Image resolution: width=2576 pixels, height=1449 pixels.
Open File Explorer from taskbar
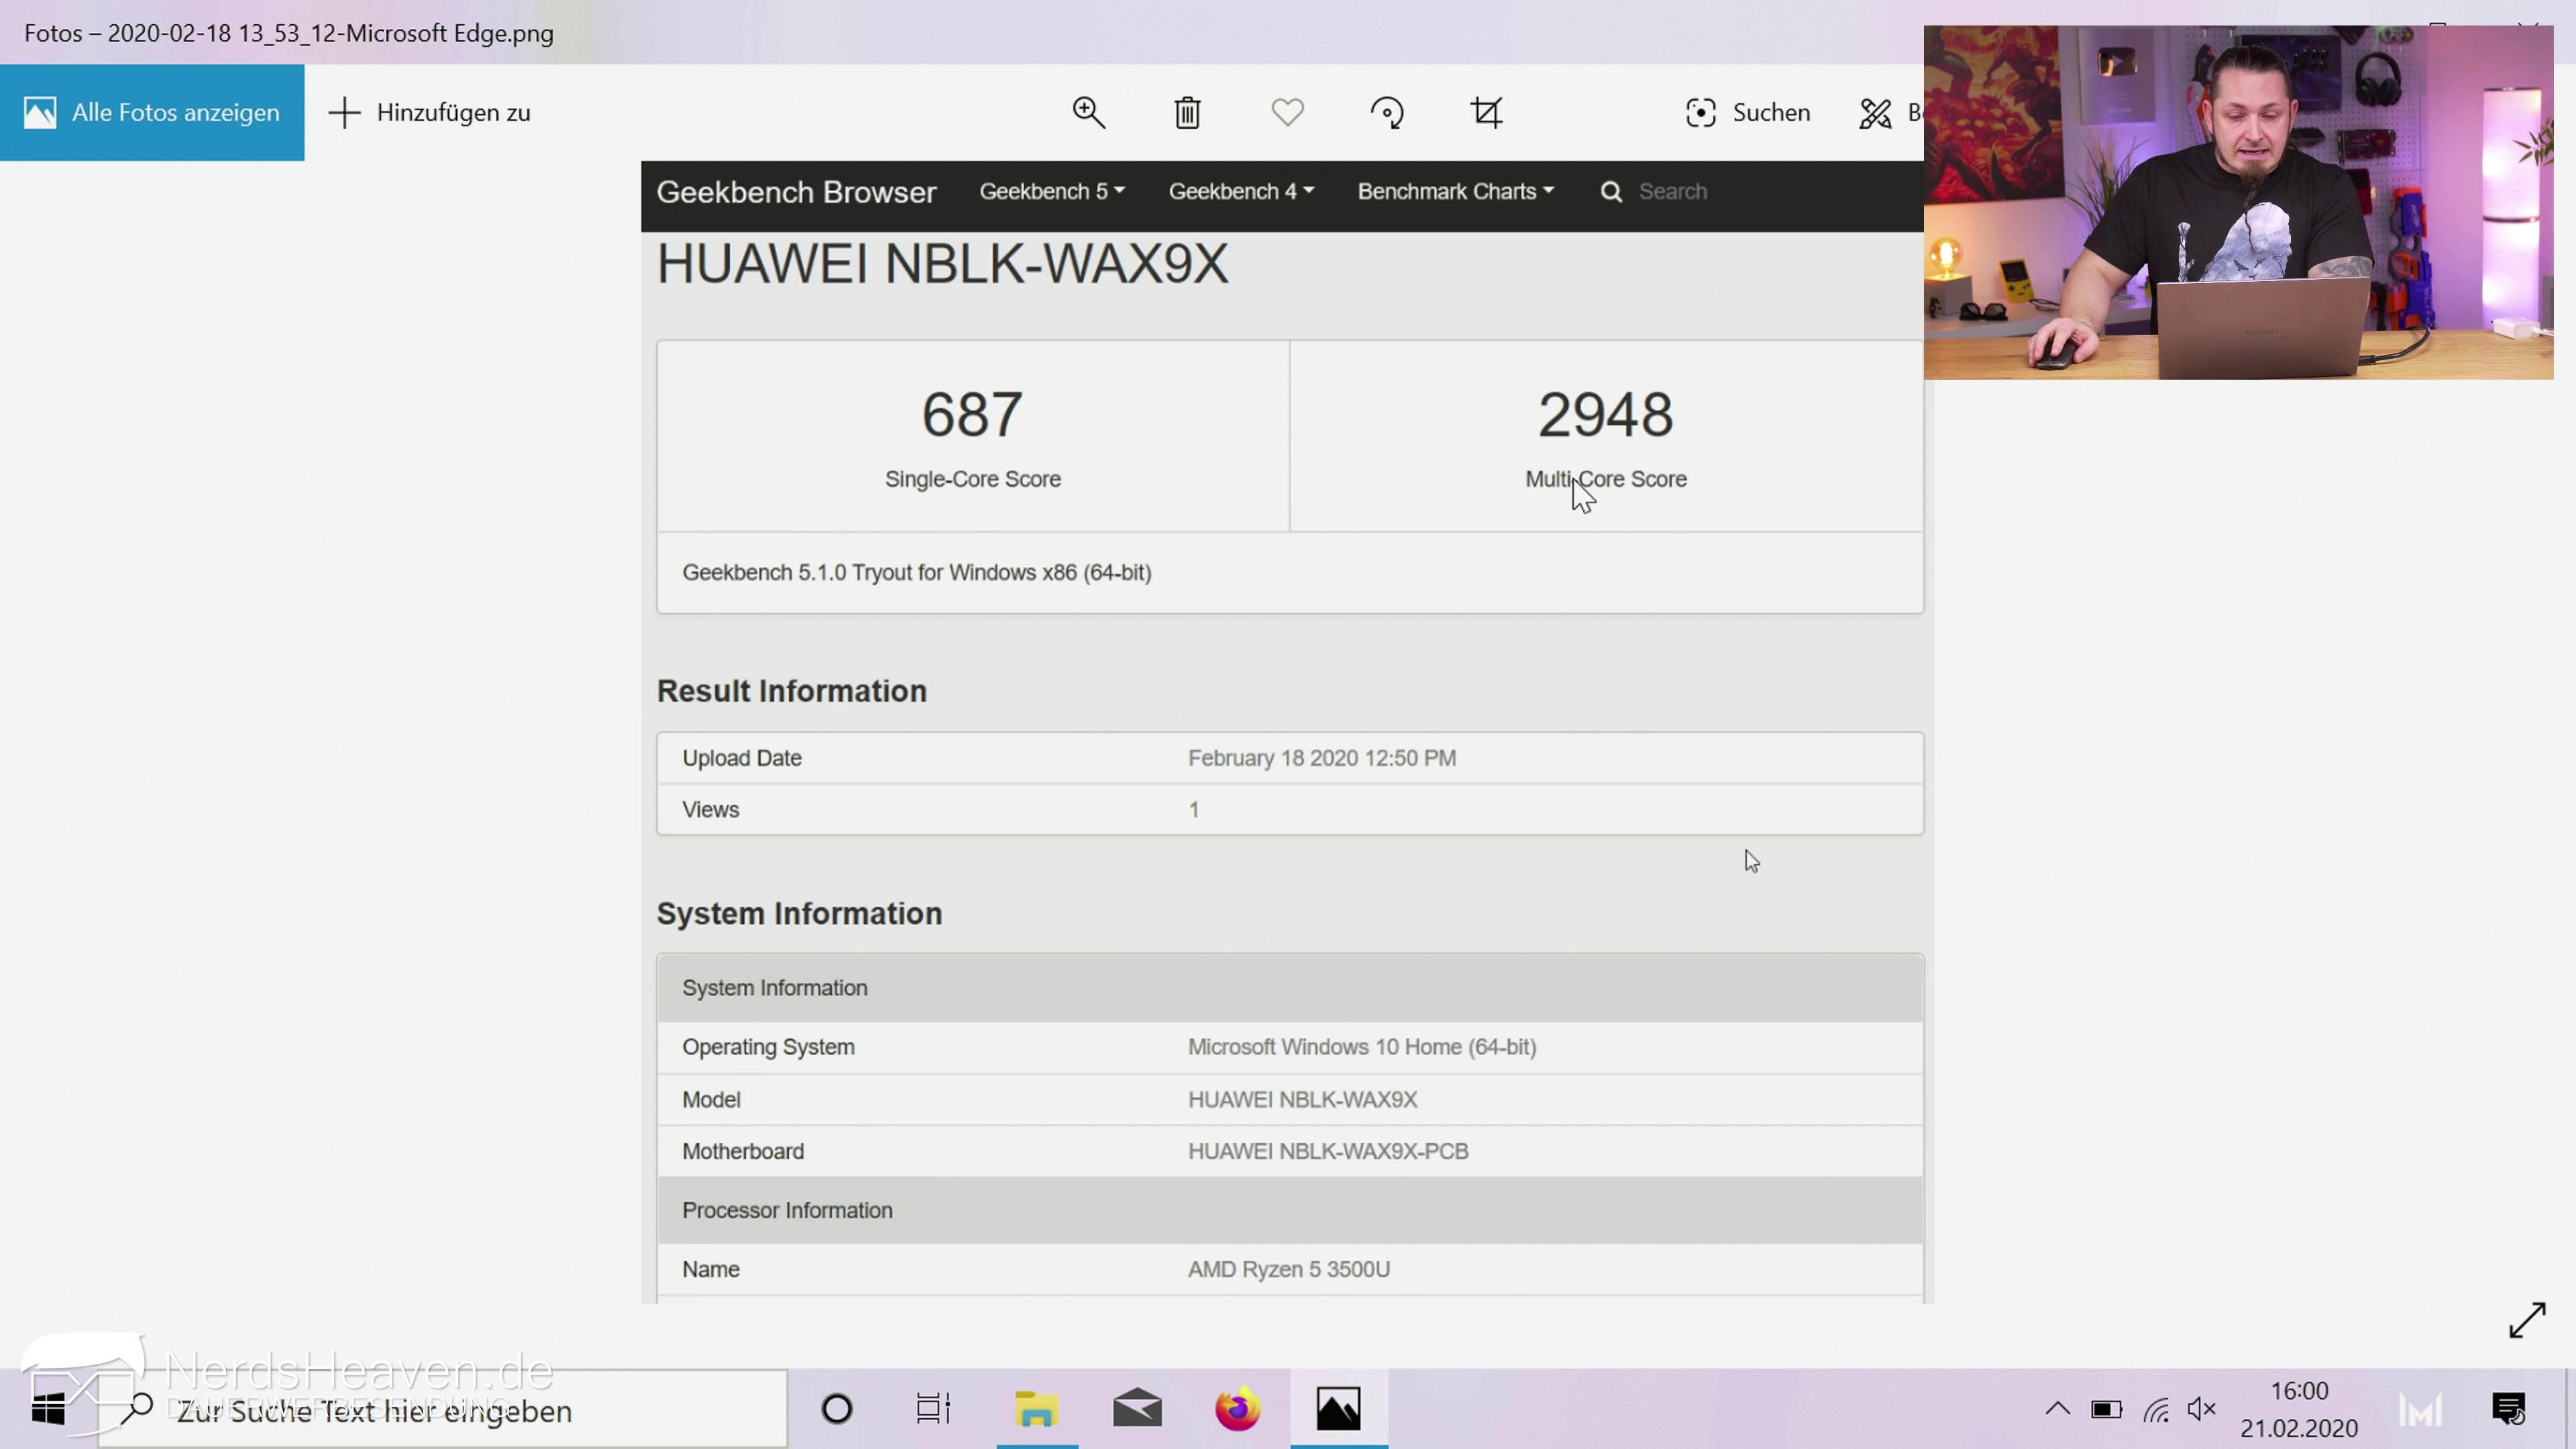(x=1037, y=1409)
